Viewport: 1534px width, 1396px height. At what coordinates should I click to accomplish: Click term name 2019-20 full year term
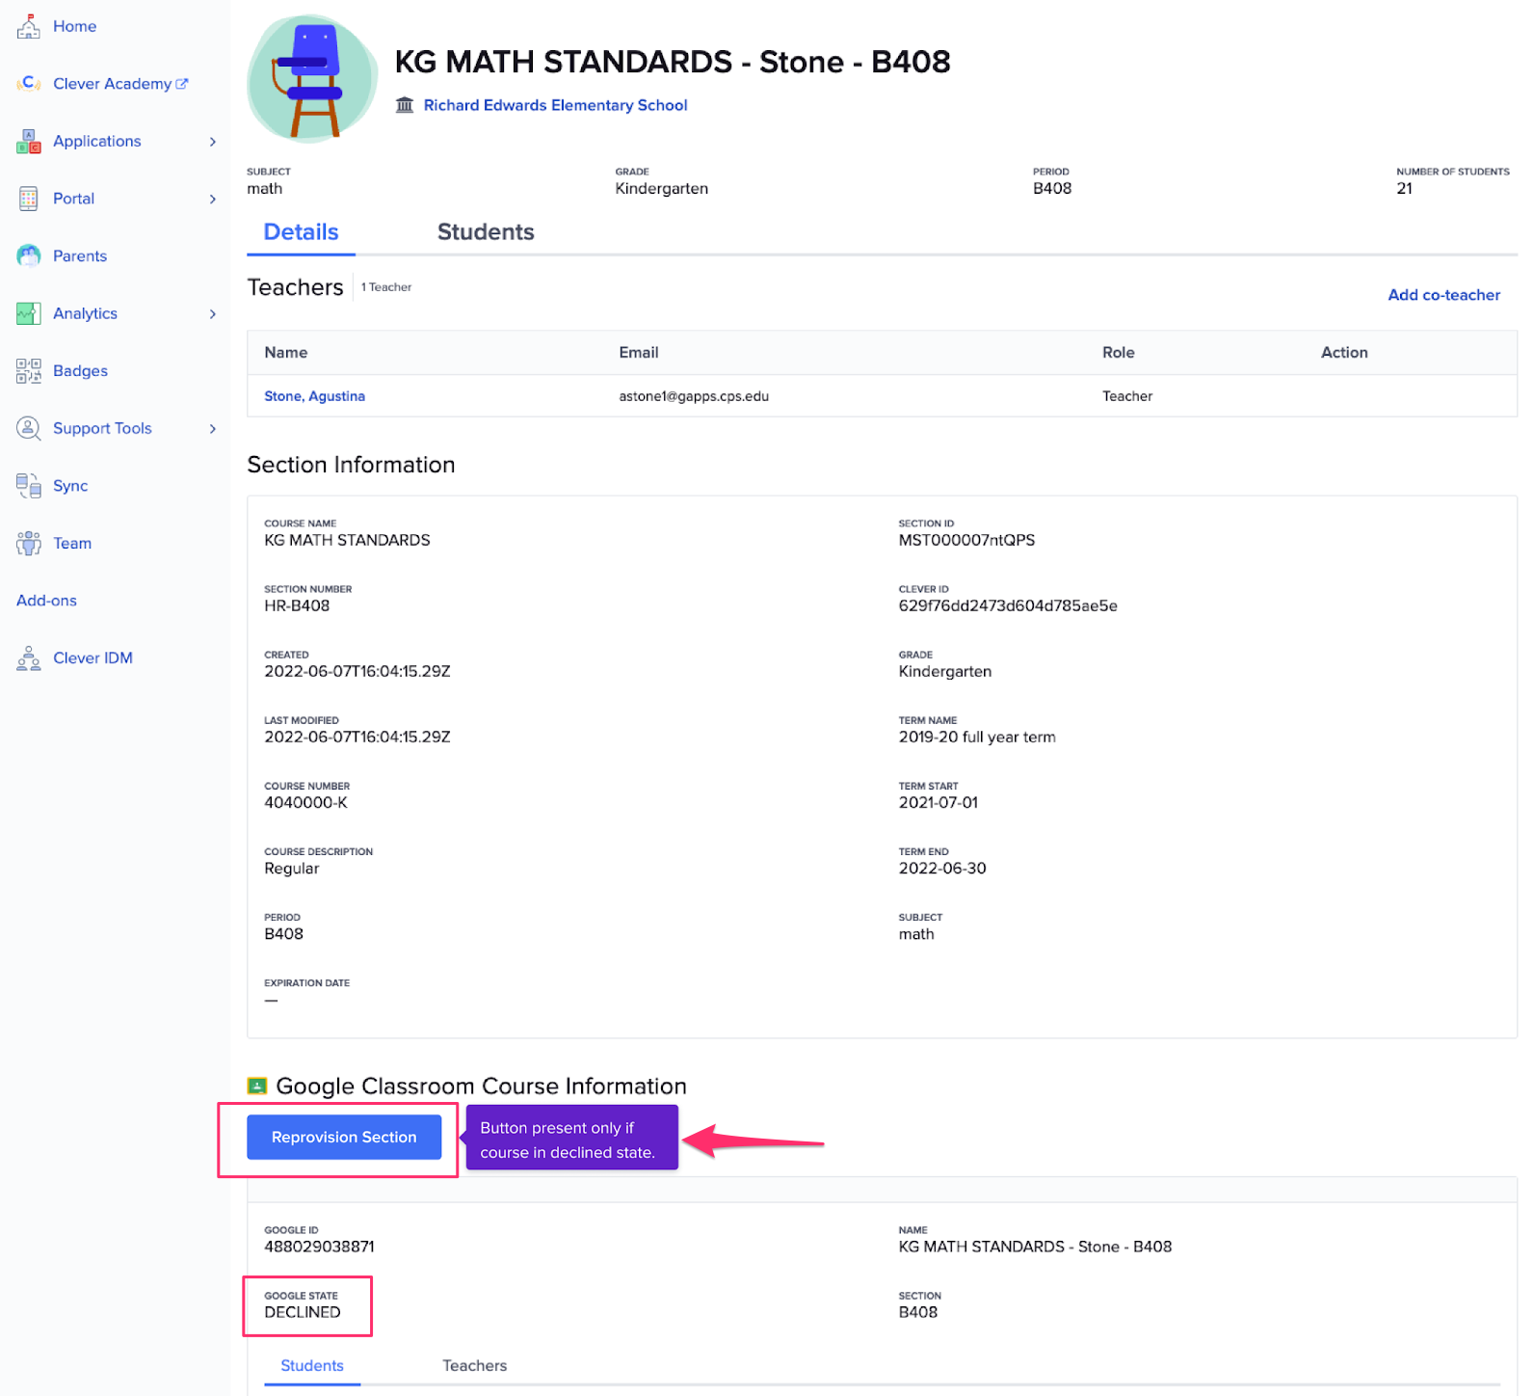pos(977,738)
